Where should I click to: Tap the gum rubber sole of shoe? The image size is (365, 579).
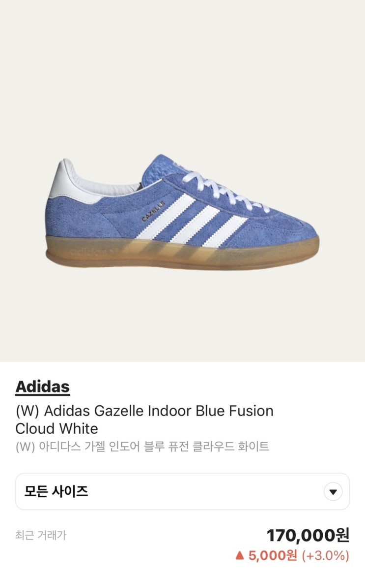coord(182,254)
